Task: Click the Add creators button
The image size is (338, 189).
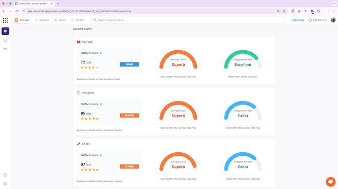Action: click(317, 20)
